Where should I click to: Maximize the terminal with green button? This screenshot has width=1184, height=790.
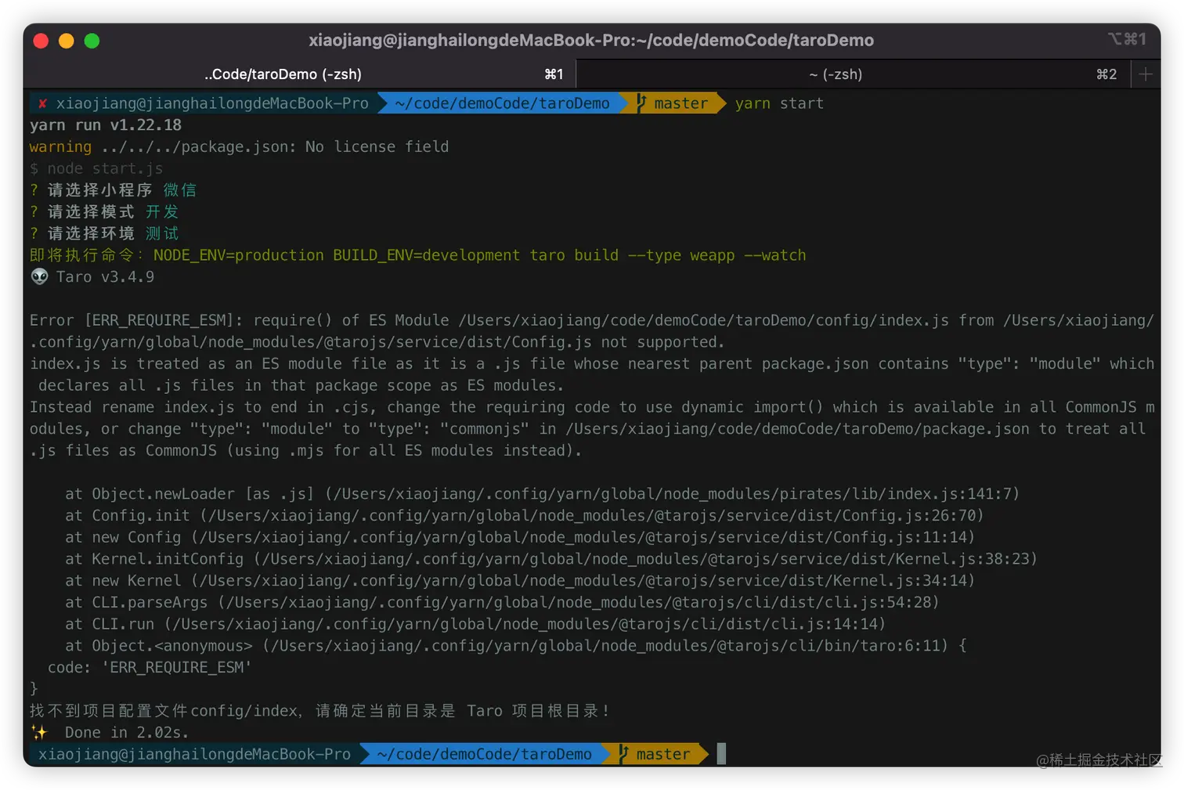tap(92, 41)
